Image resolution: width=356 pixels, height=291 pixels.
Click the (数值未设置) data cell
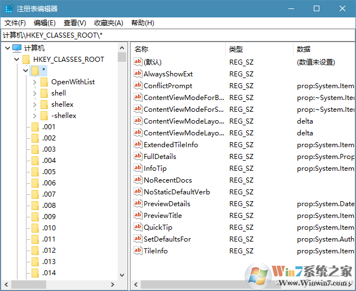click(x=316, y=62)
